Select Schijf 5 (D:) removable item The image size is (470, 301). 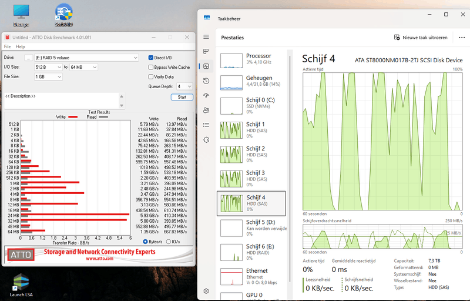point(251,228)
